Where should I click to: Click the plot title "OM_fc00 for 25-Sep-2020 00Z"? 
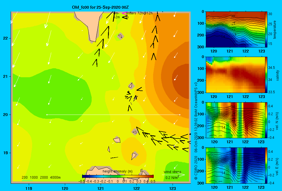(x=100, y=7)
